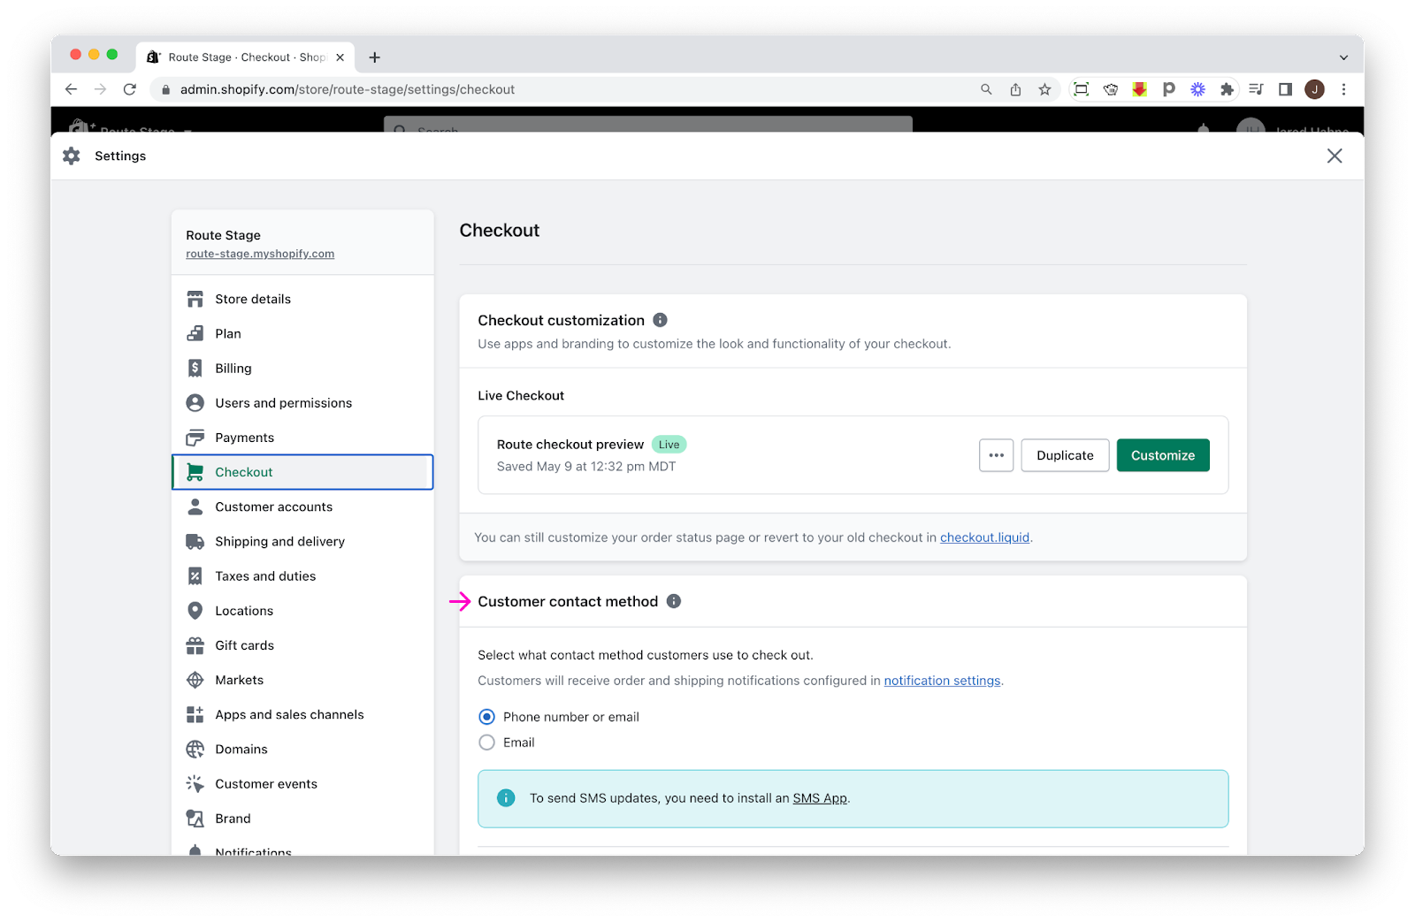Click the Duplicate button

[1065, 455]
